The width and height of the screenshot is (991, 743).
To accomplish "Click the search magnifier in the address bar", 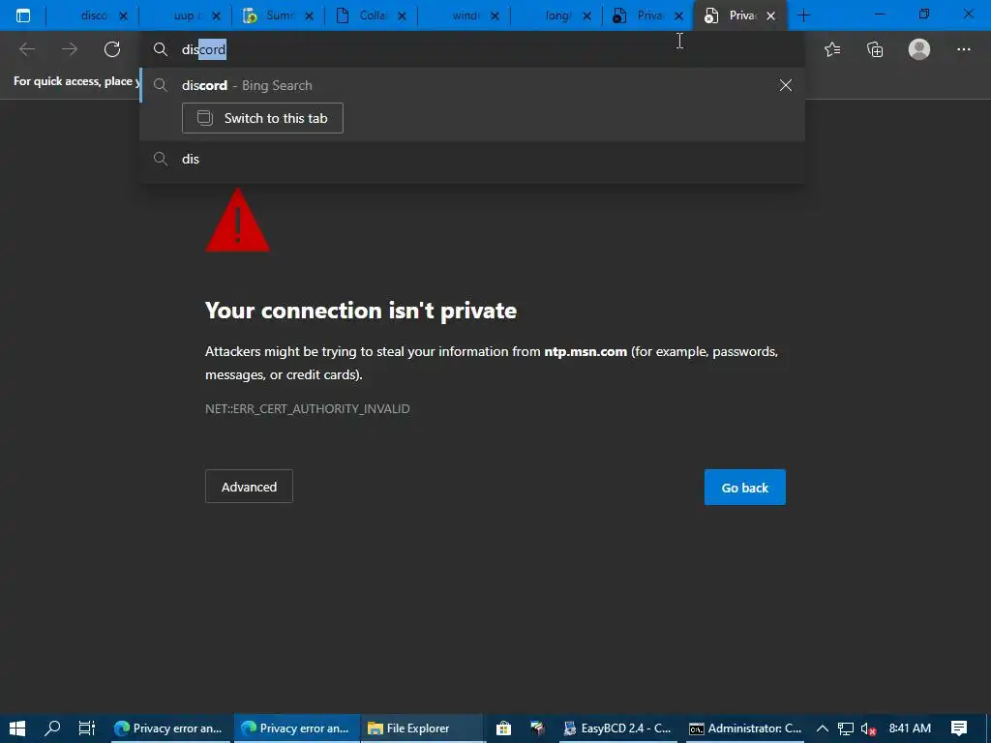I will click(x=161, y=49).
